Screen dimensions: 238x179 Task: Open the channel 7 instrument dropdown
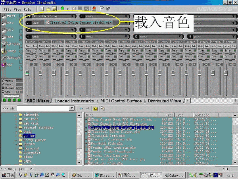click(x=126, y=30)
